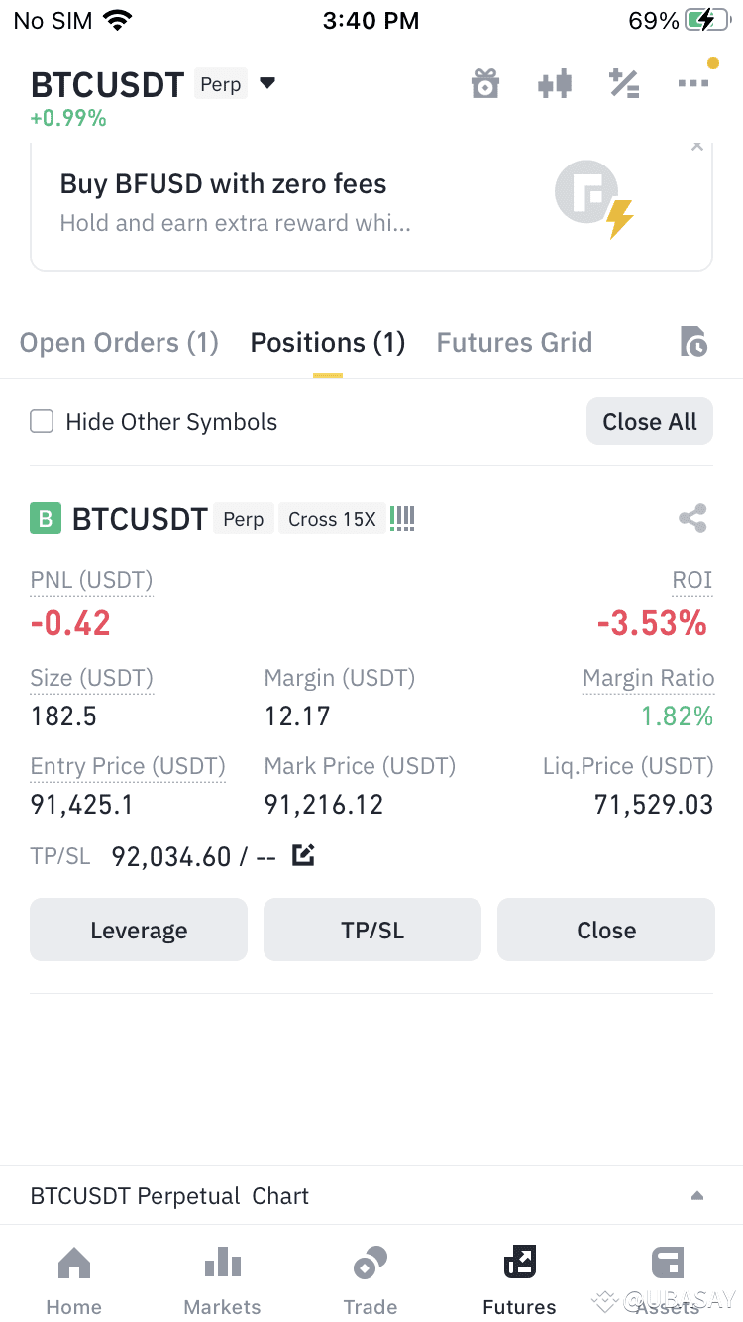Viewport: 743px width, 1322px height.
Task: Open the three-dot more options menu
Action: (693, 84)
